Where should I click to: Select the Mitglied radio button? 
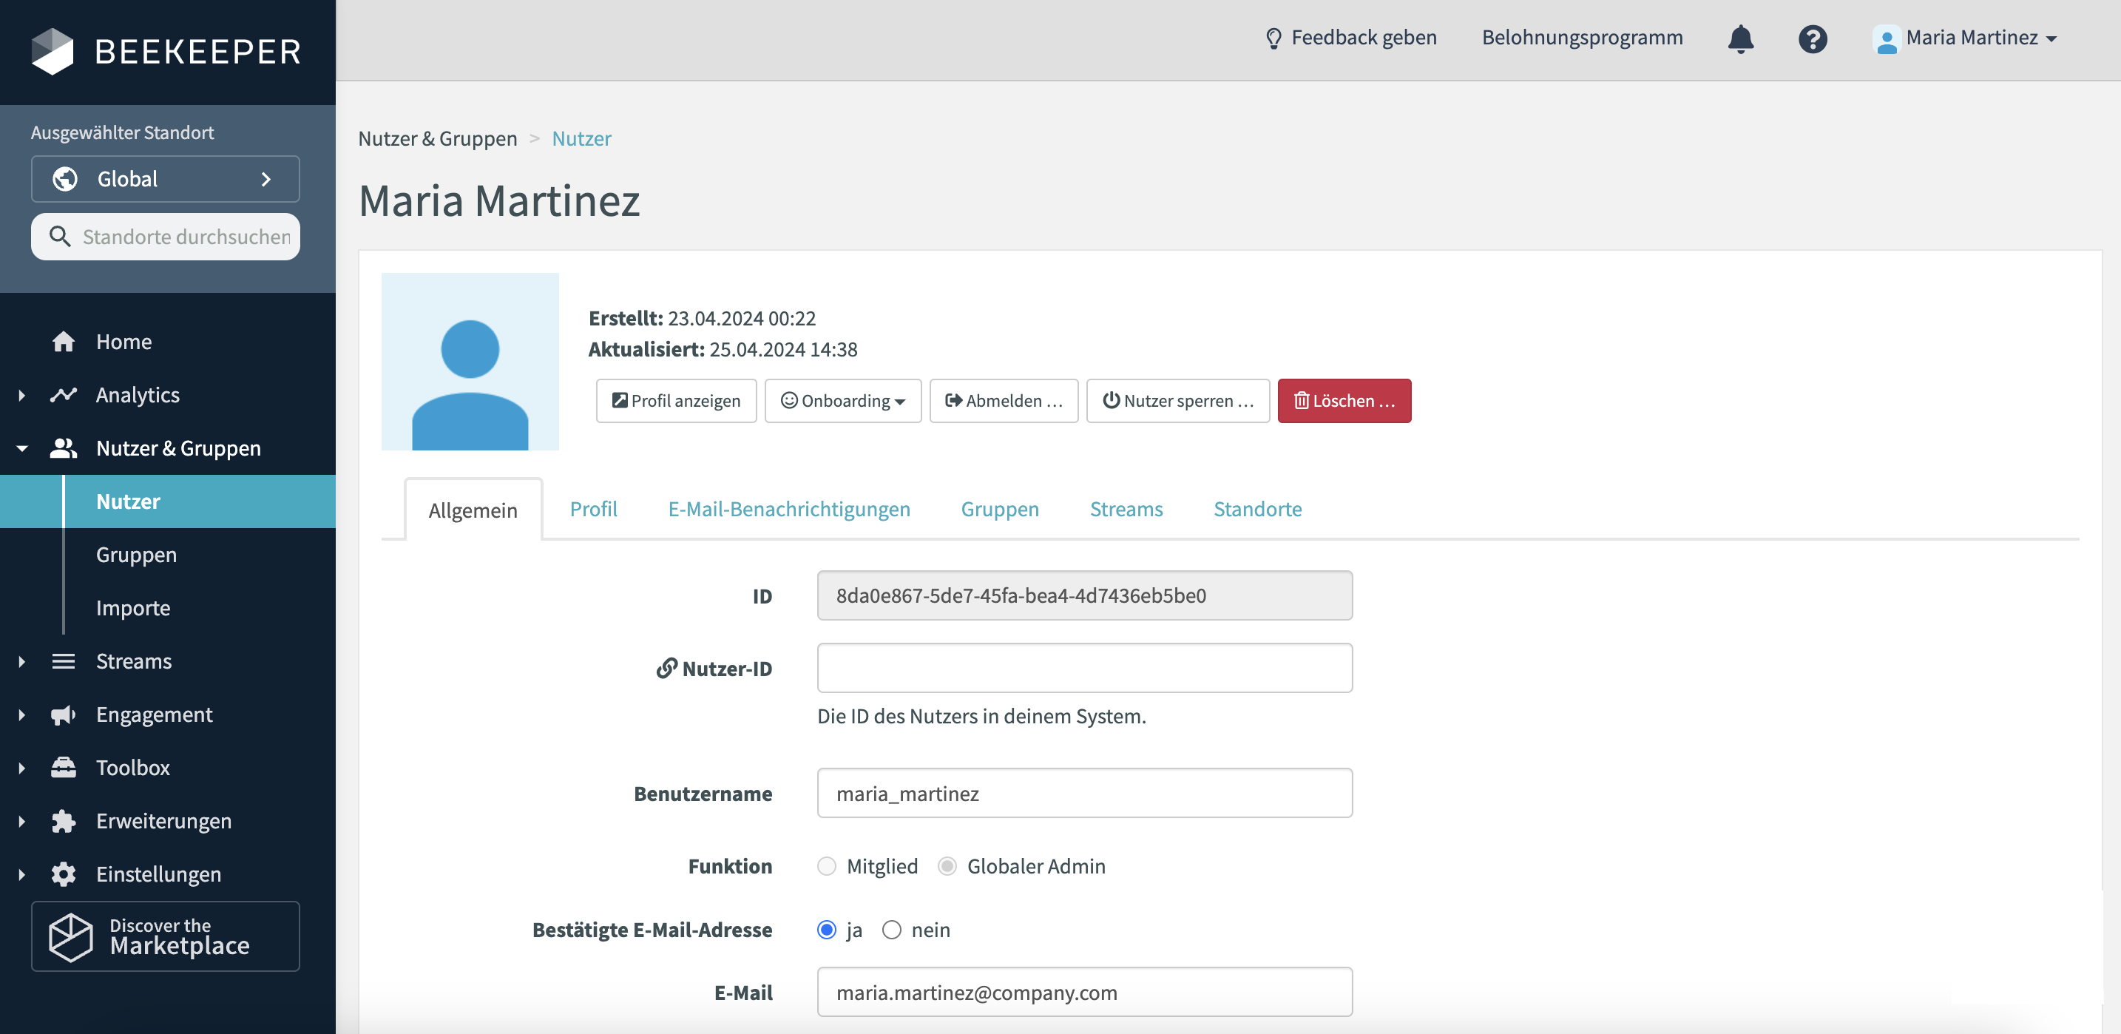click(x=826, y=866)
